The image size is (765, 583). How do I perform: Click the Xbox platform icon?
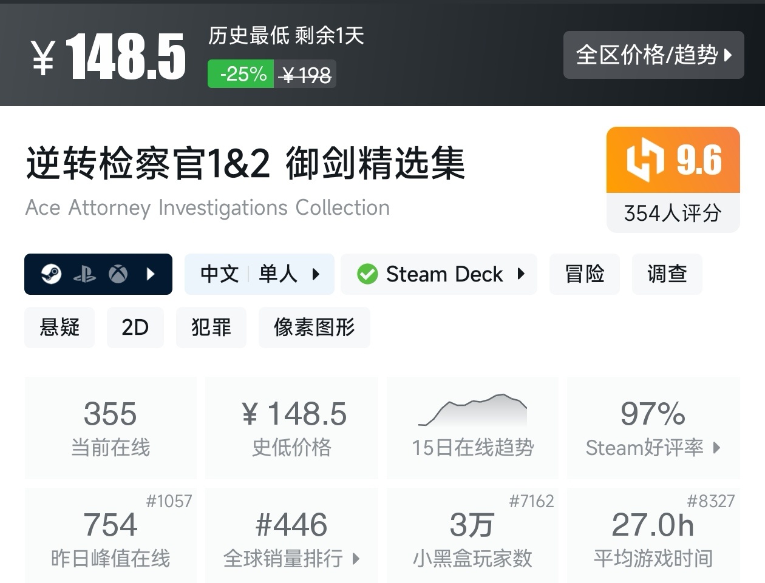[x=118, y=274]
